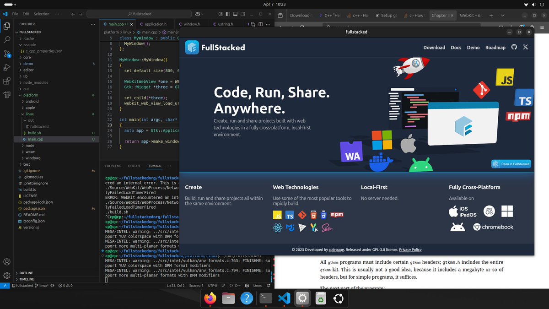Click the React logo on the FullStacked page
Image resolution: width=549 pixels, height=309 pixels.
click(278, 228)
